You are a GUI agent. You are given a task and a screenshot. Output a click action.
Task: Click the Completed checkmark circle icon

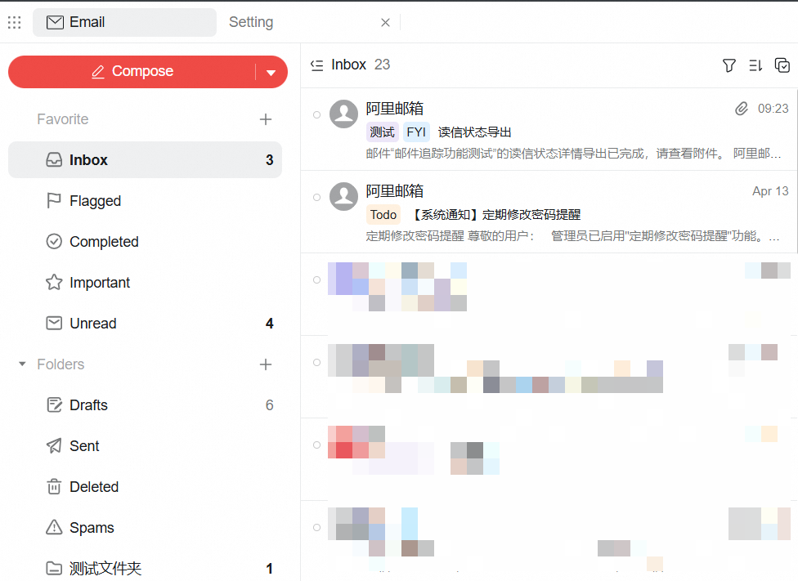tap(54, 241)
